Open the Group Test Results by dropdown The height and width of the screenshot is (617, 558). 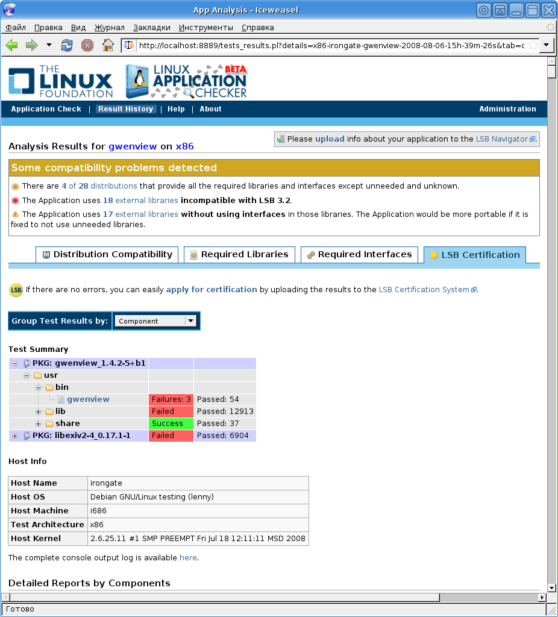(156, 321)
